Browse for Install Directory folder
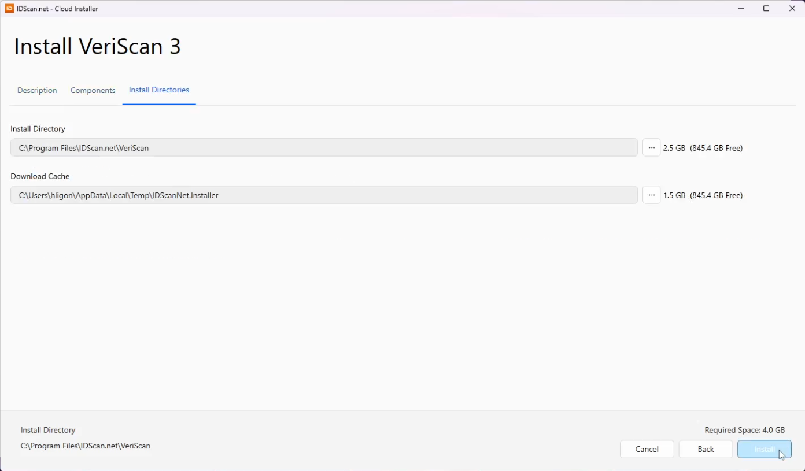Viewport: 805px width, 471px height. click(652, 148)
